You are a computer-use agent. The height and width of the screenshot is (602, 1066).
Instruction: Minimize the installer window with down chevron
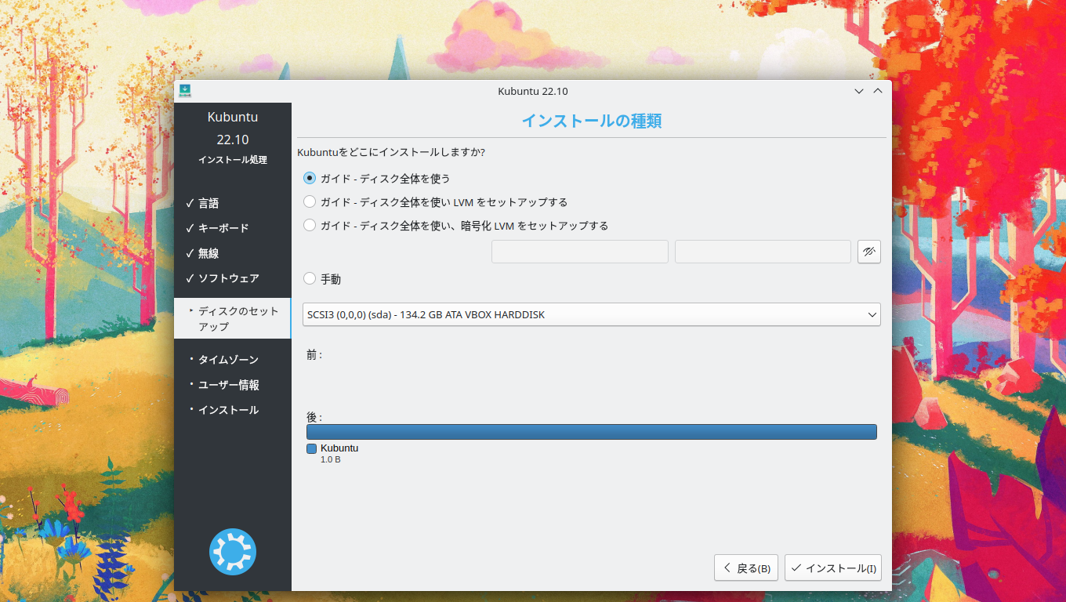[x=860, y=91]
